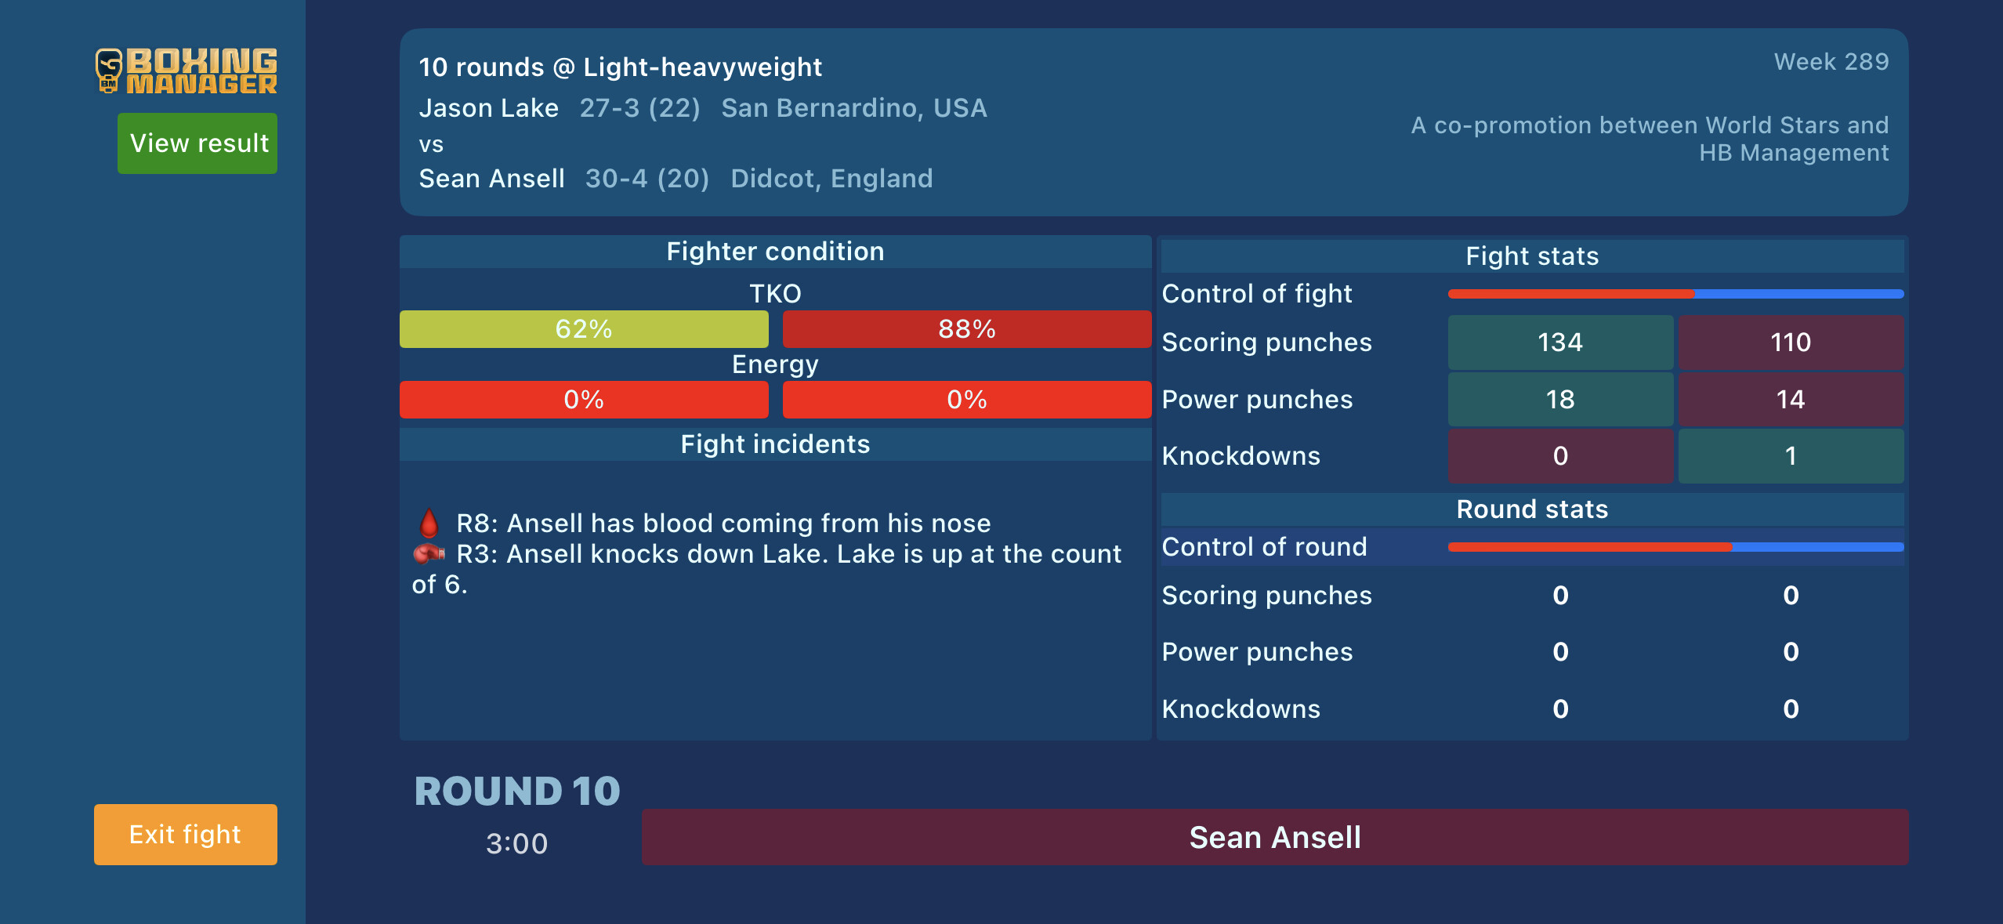
Task: Click the 88% TKO bar
Action: click(x=966, y=329)
